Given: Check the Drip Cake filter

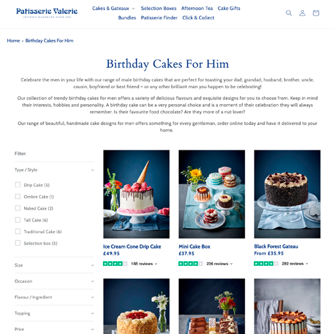Looking at the screenshot, I should (x=18, y=185).
